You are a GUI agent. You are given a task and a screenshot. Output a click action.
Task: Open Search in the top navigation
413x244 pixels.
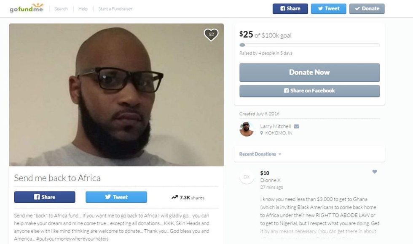(61, 9)
